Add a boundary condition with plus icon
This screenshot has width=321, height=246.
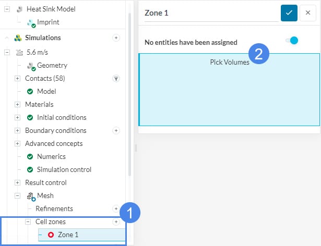pos(116,130)
